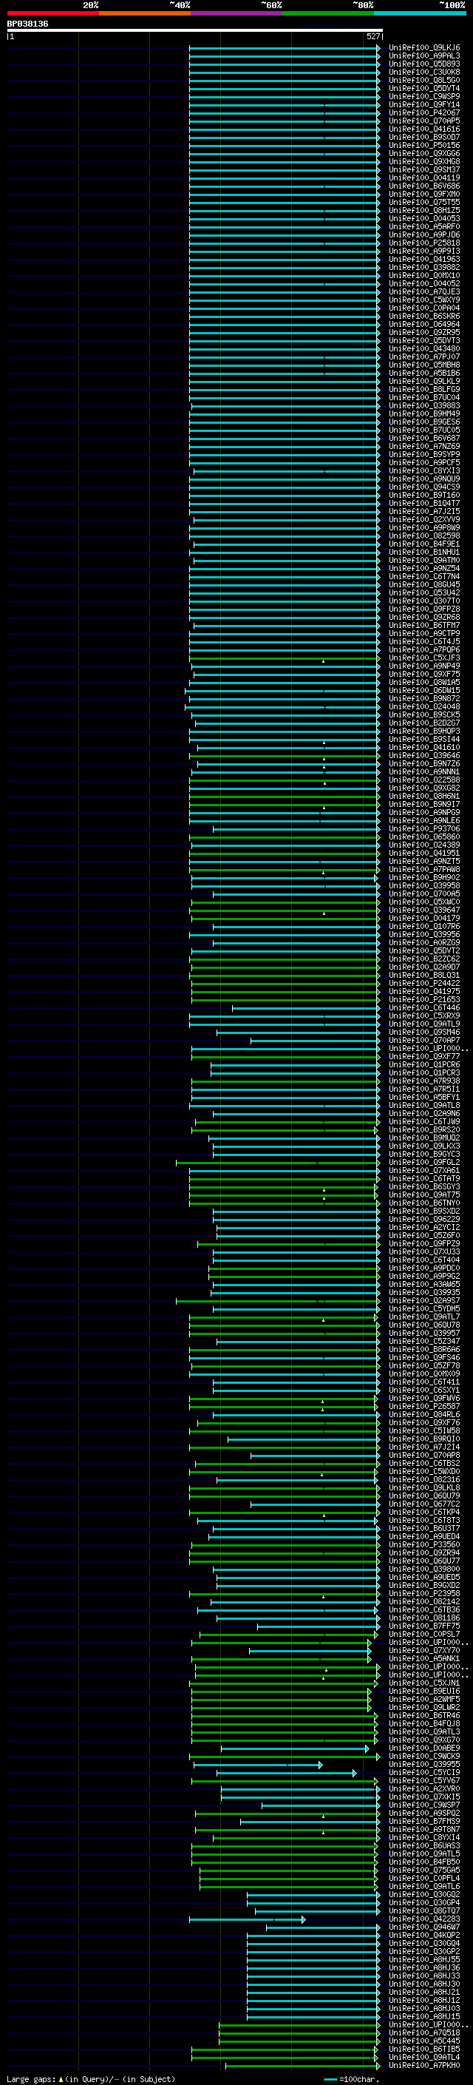
Task: Click hit label UniRef100_Q41616
Action: click(x=424, y=129)
